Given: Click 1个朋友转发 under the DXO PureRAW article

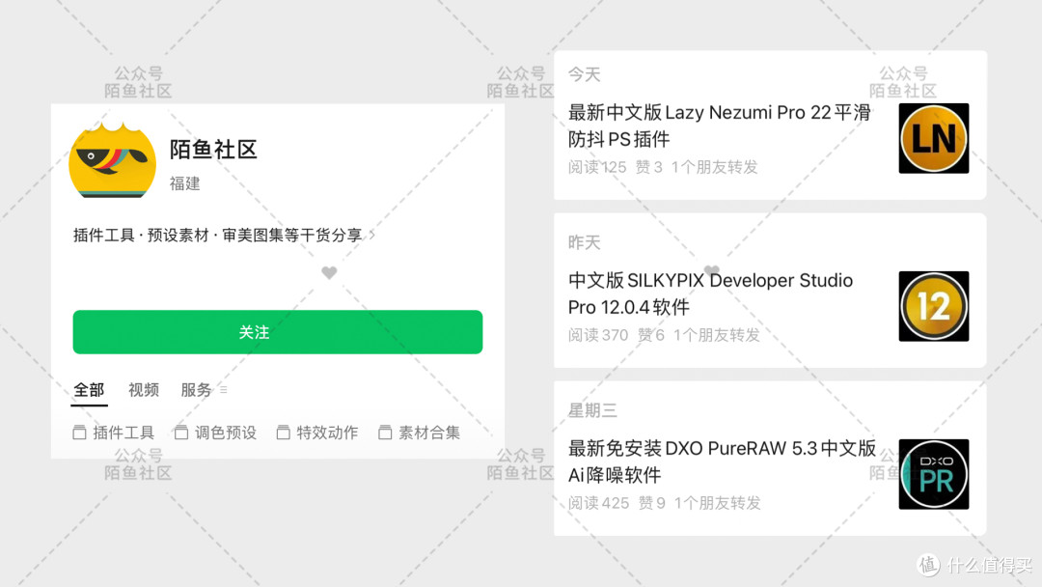Looking at the screenshot, I should [x=717, y=503].
